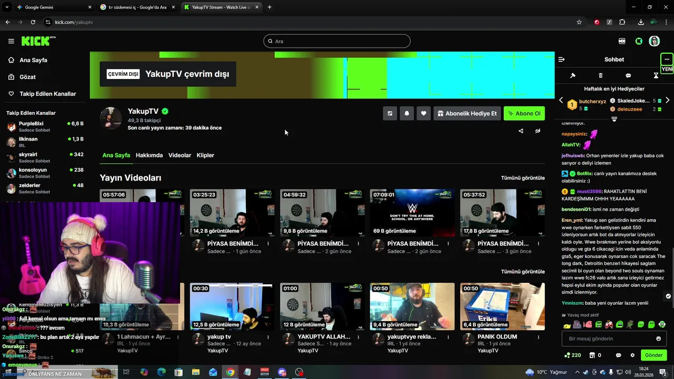Screen dimensions: 674x379
Task: Switch to Klipler tab
Action: pos(205,155)
